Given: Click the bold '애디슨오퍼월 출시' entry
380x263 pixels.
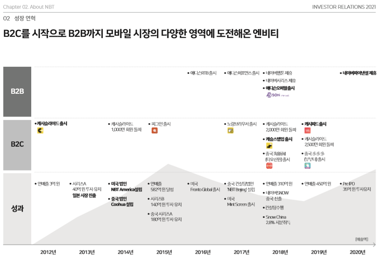Looking at the screenshot, I should coord(280,88).
